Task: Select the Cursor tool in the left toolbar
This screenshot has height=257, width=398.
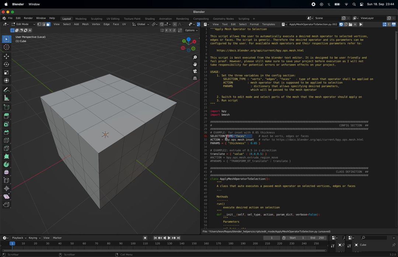Action: tap(6, 47)
